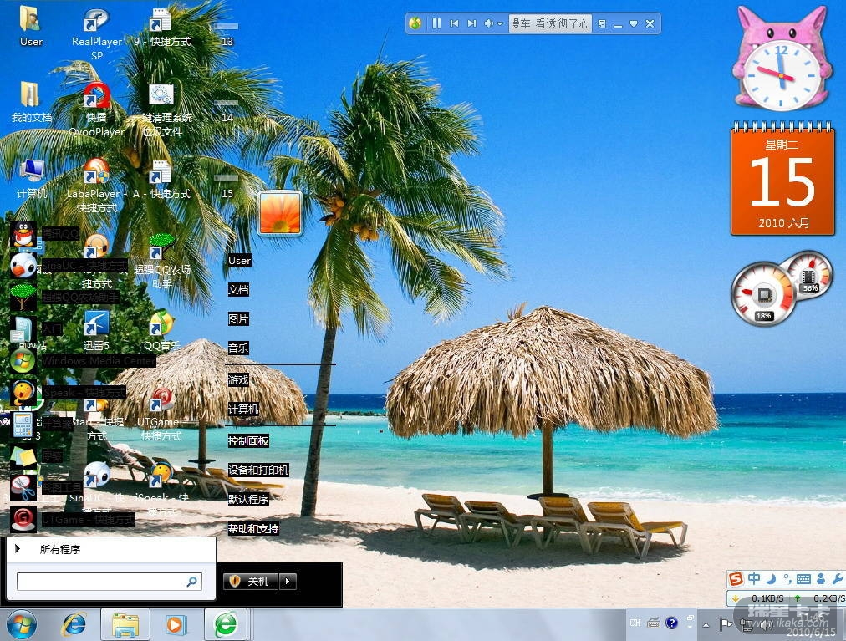The image size is (846, 641).
Task: Expand 所有程序 (All Programs) in Start menu
Action: 59,550
